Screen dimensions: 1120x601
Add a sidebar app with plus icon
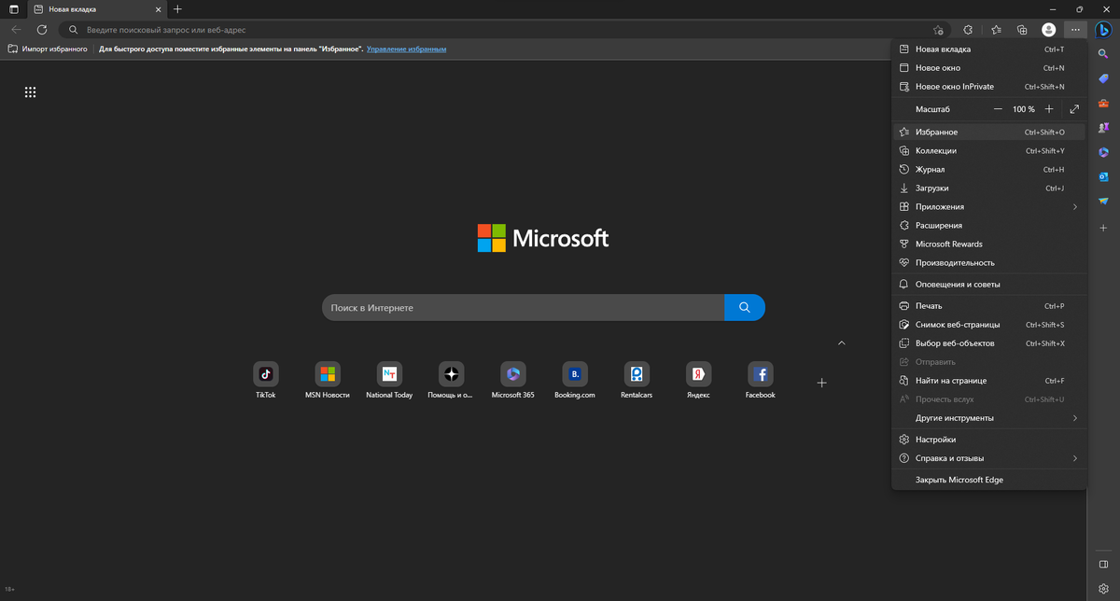(1102, 228)
